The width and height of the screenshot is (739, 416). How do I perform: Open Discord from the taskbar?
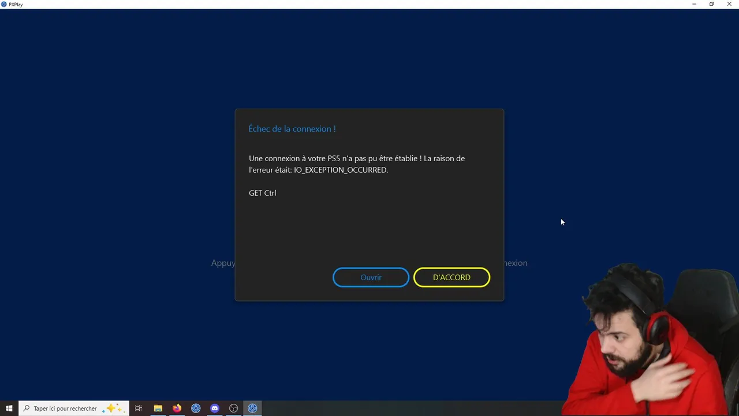click(x=215, y=408)
